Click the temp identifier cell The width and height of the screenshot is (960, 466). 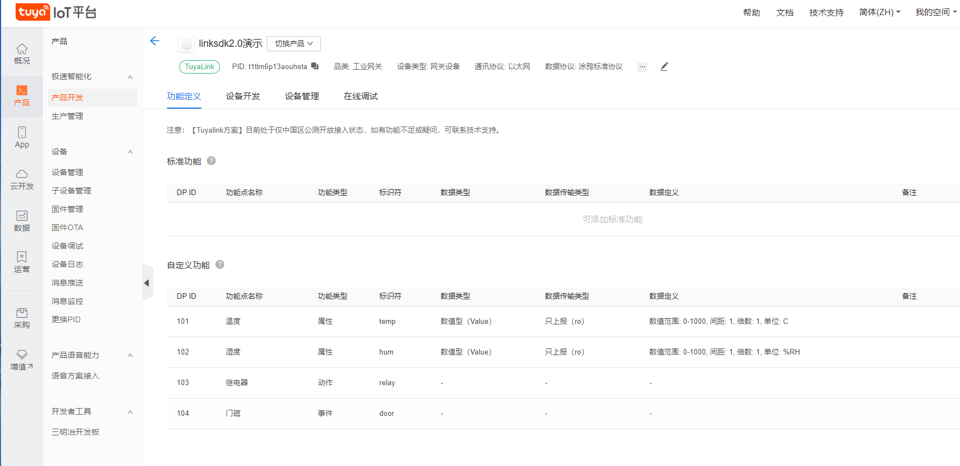click(x=387, y=322)
